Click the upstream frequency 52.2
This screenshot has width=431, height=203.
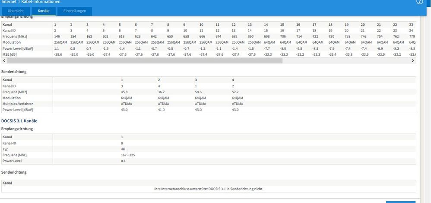235,92
